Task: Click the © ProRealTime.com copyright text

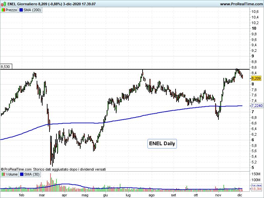Action: coord(16,169)
